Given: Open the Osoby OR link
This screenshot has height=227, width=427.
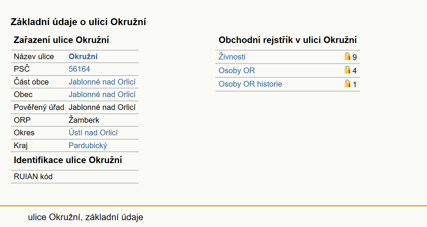Looking at the screenshot, I should (x=237, y=70).
